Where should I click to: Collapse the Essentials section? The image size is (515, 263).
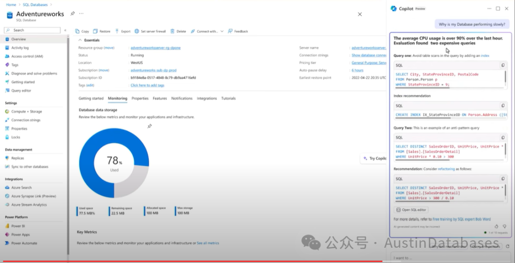point(89,40)
